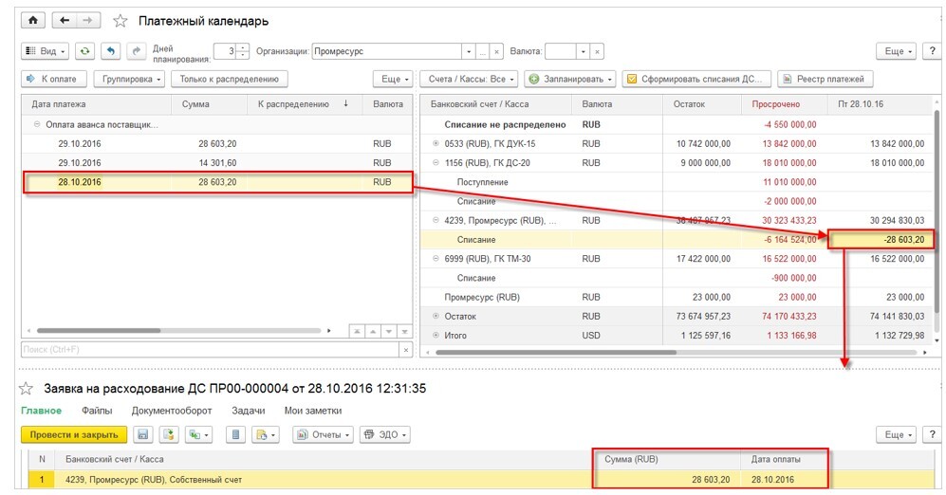The height and width of the screenshot is (495, 946).
Task: Click the help question mark in calendar toolbar
Action: [932, 51]
